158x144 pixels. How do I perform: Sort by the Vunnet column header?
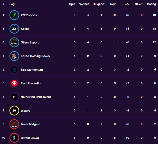pyautogui.click(x=84, y=4)
